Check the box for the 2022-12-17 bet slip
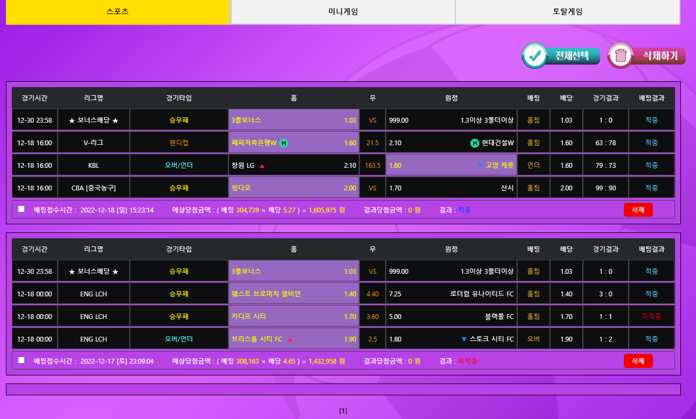Viewport: 696px width, 419px height. click(22, 360)
